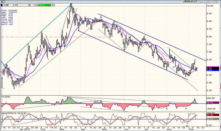Click the green +0.06 net change field

coord(49,5)
